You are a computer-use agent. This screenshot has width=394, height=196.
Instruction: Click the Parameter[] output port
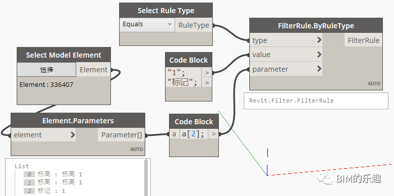[x=122, y=135]
